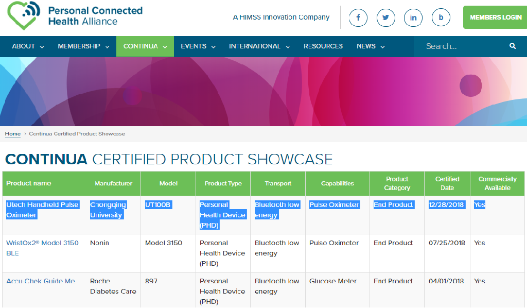This screenshot has height=308, width=527.
Task: Open the LinkedIn social icon
Action: pyautogui.click(x=413, y=18)
